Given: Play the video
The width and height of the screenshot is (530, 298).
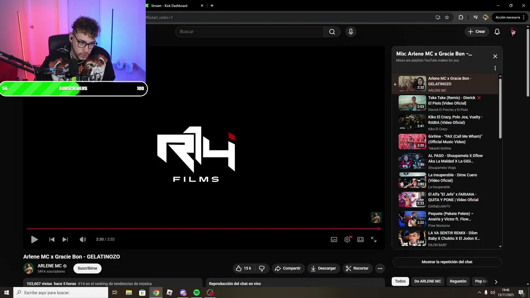Looking at the screenshot, I should (34, 239).
